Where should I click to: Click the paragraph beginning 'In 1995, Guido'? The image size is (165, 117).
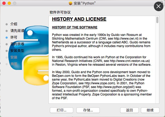102,61
